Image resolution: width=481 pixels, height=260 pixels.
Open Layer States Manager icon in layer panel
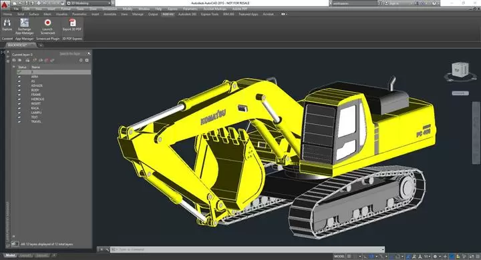pos(27,60)
